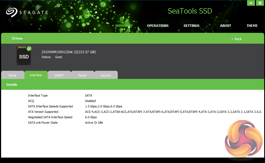Switch to the Security tab
The image size is (265, 163).
click(106, 75)
